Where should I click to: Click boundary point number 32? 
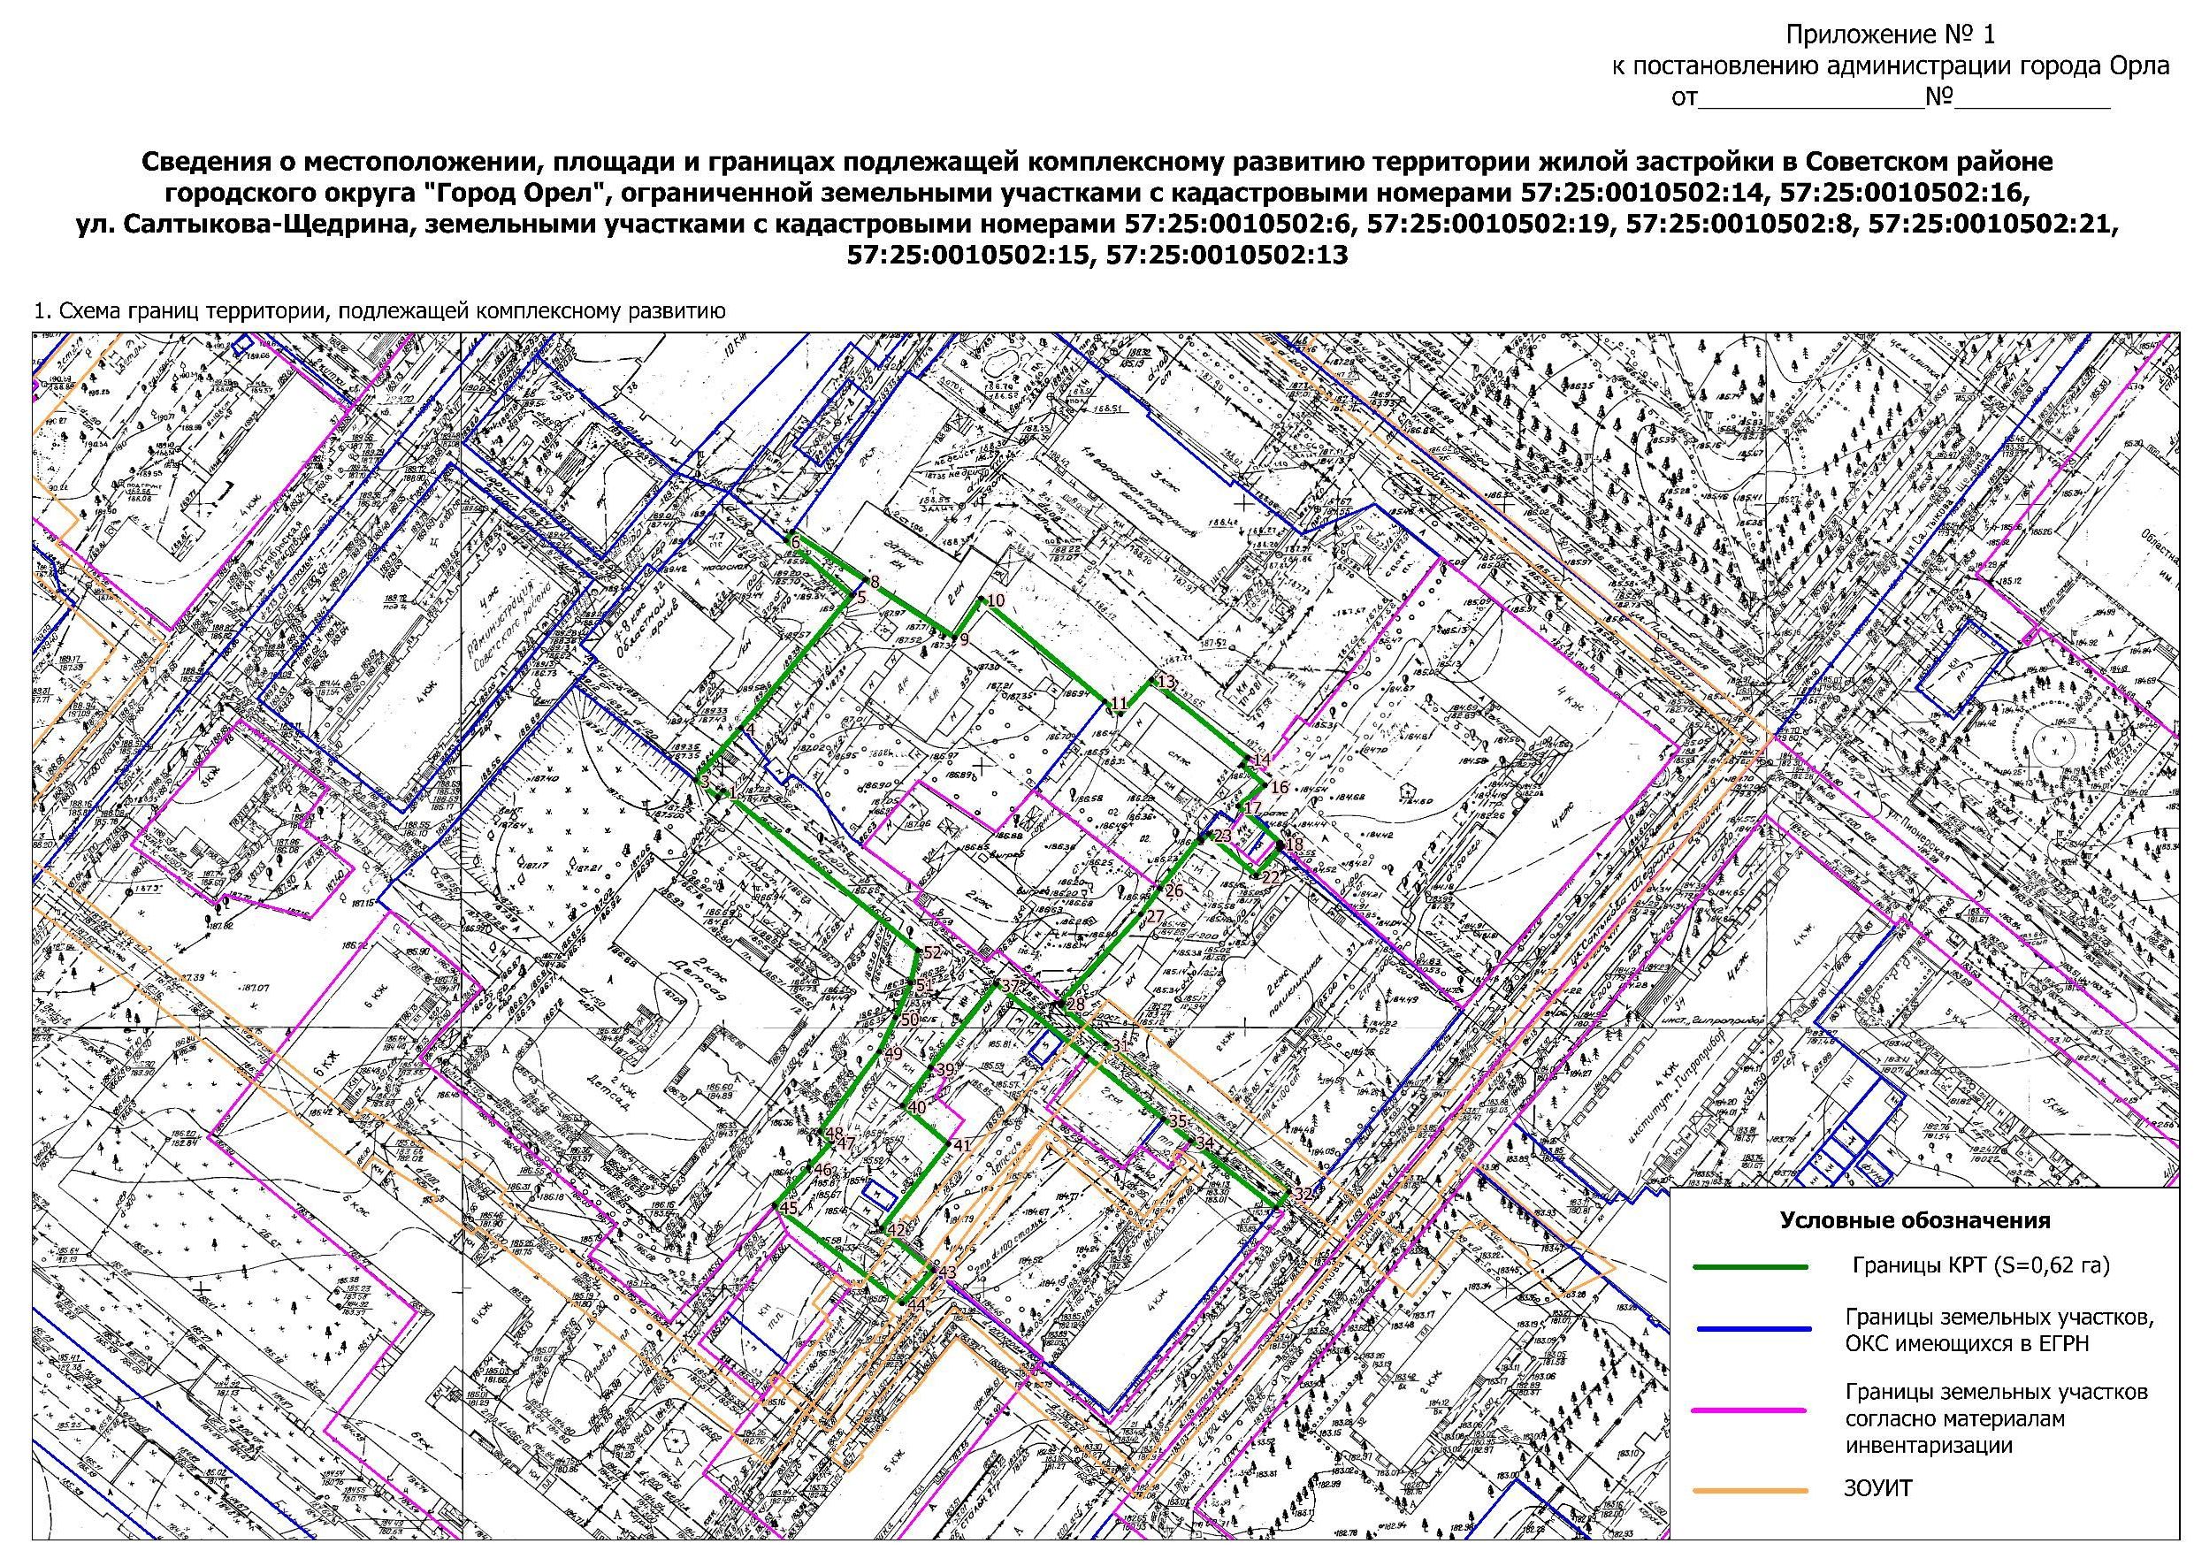[1303, 1195]
